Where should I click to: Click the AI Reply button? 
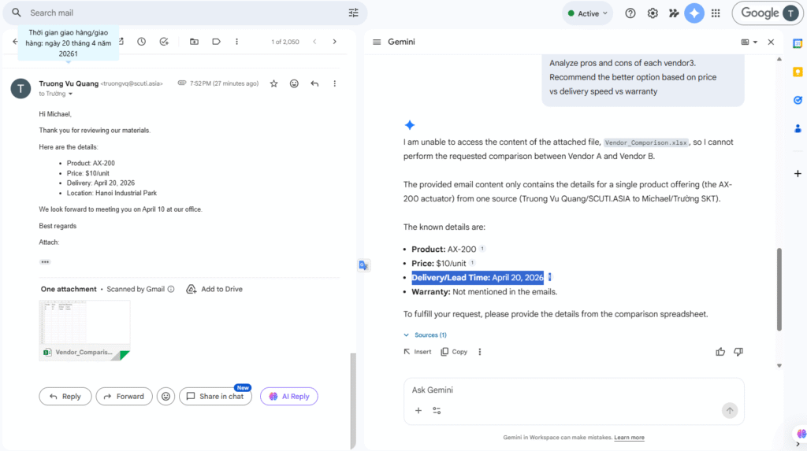(x=288, y=397)
